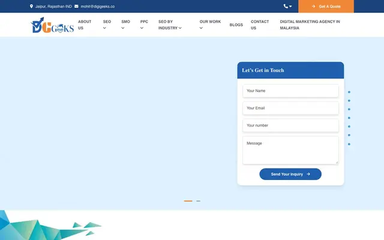Expand the SEO menu chevron
Viewport: 384px width, 240px height.
[x=104, y=28]
